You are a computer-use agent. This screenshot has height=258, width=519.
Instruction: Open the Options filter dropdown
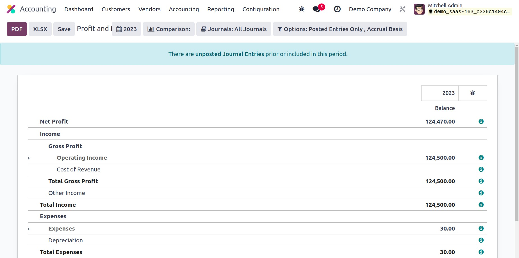click(340, 29)
